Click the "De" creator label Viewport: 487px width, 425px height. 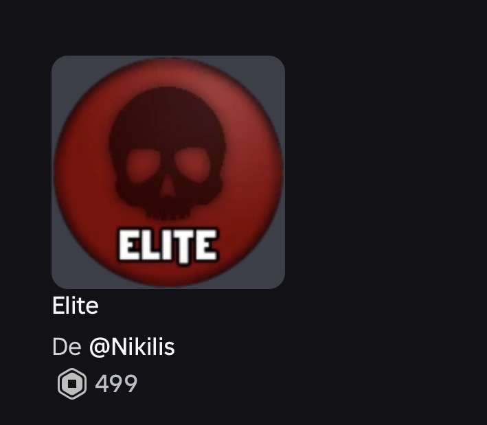pos(67,347)
